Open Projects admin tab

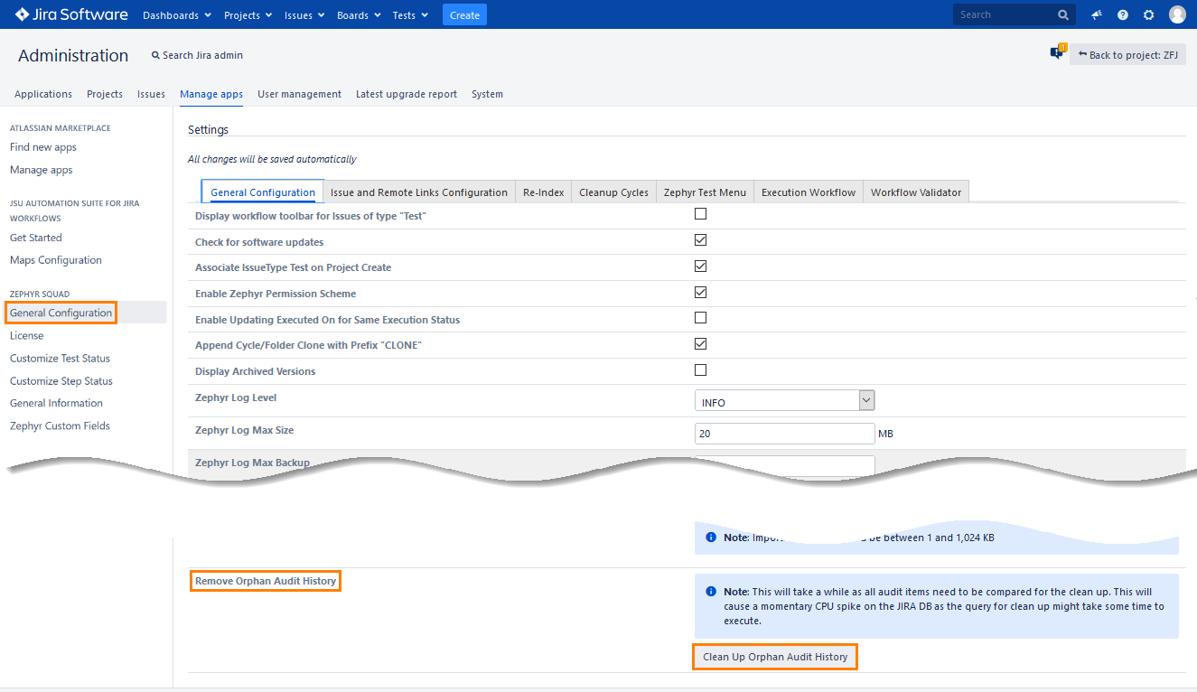(x=105, y=94)
